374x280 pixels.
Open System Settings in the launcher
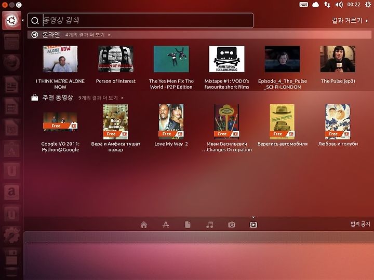(x=11, y=235)
